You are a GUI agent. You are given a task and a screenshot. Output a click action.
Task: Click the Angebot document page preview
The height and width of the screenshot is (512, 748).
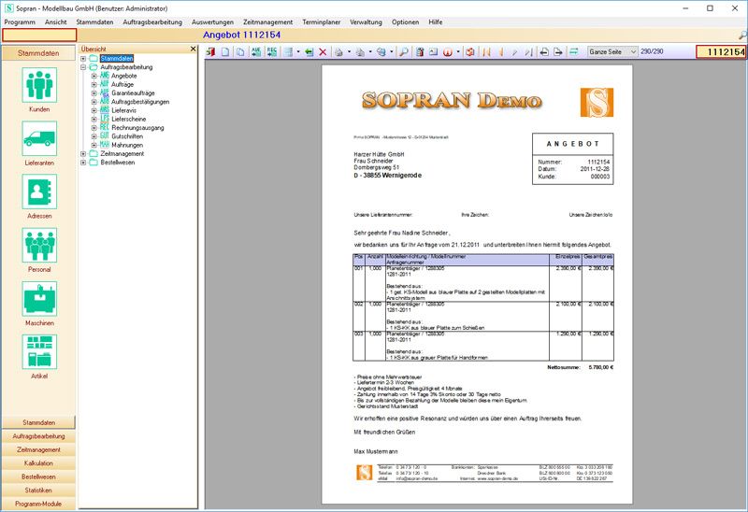[477, 285]
